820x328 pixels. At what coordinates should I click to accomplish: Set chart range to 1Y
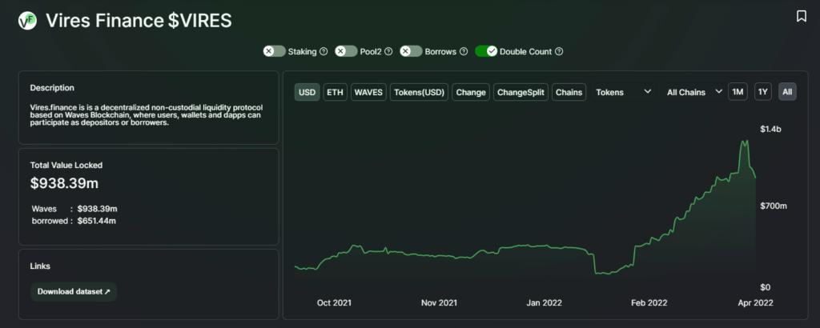[763, 92]
